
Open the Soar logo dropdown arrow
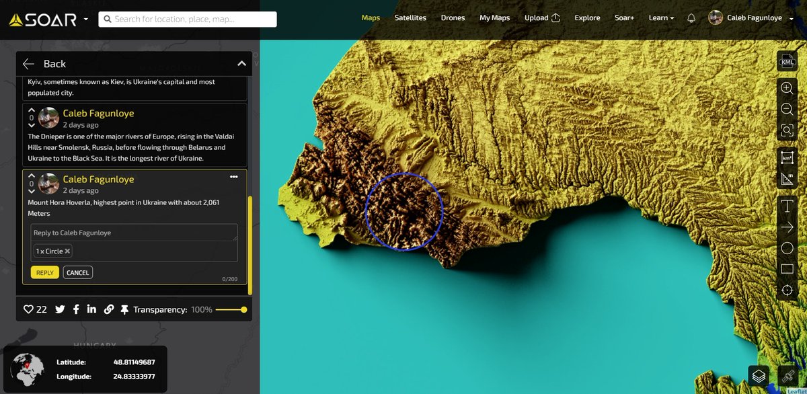86,19
